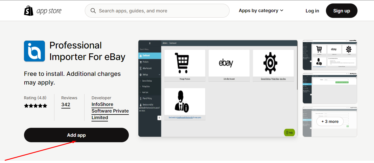The width and height of the screenshot is (374, 163).
Task: Click the sidebar collapse arrow in screenshot
Action: click(x=159, y=118)
